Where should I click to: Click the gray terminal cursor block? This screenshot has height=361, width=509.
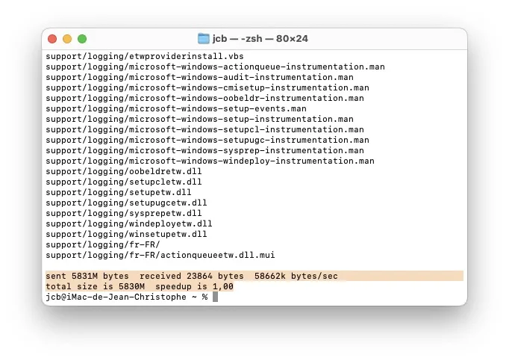click(215, 297)
